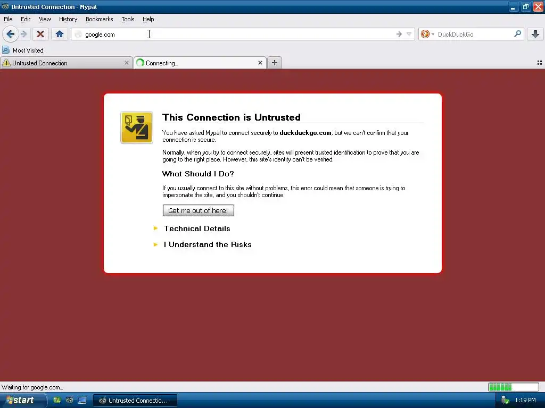This screenshot has height=408, width=545.
Task: Click the network tray icon
Action: click(x=505, y=400)
